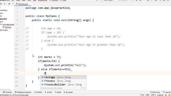
Task: Choose Package java.lang completion suggestion
Action: 63,77
